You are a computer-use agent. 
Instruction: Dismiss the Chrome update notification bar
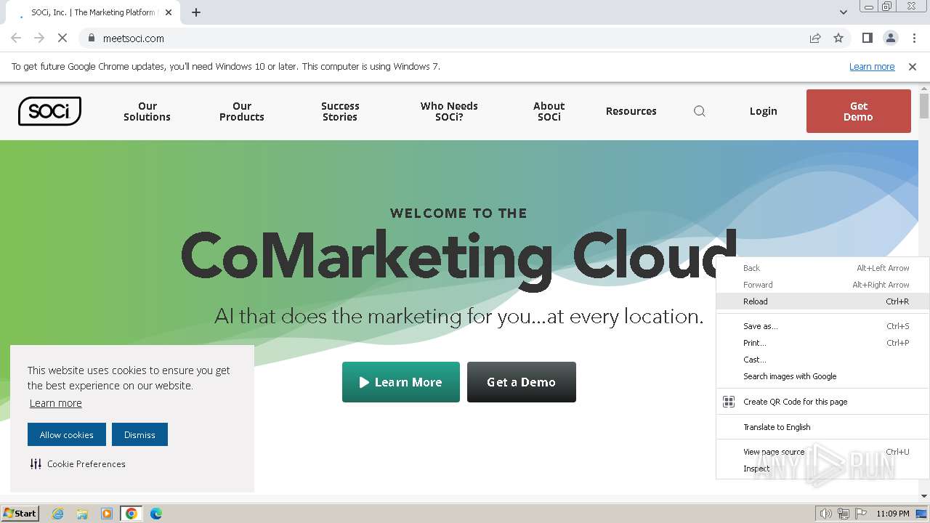click(913, 67)
